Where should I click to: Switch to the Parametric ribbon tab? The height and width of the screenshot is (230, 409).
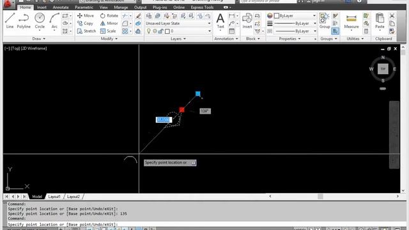[x=84, y=7]
